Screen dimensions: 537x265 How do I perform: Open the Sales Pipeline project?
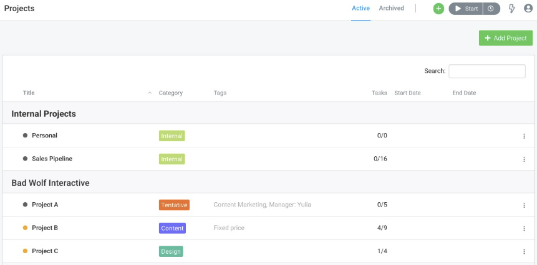point(52,159)
